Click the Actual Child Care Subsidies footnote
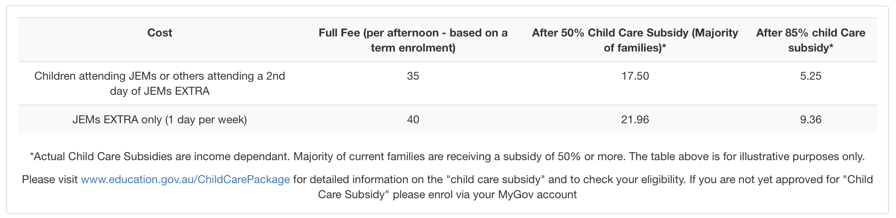Image resolution: width=896 pixels, height=218 pixels. (447, 157)
